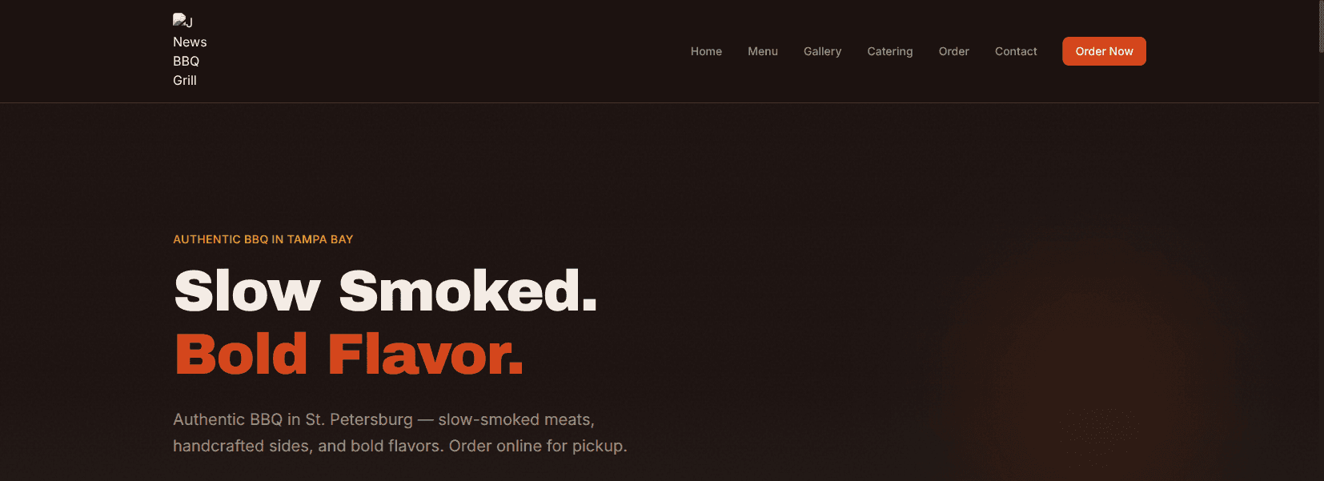Image resolution: width=1324 pixels, height=481 pixels.
Task: Click the orange Bold Flavor. headline
Action: [349, 354]
